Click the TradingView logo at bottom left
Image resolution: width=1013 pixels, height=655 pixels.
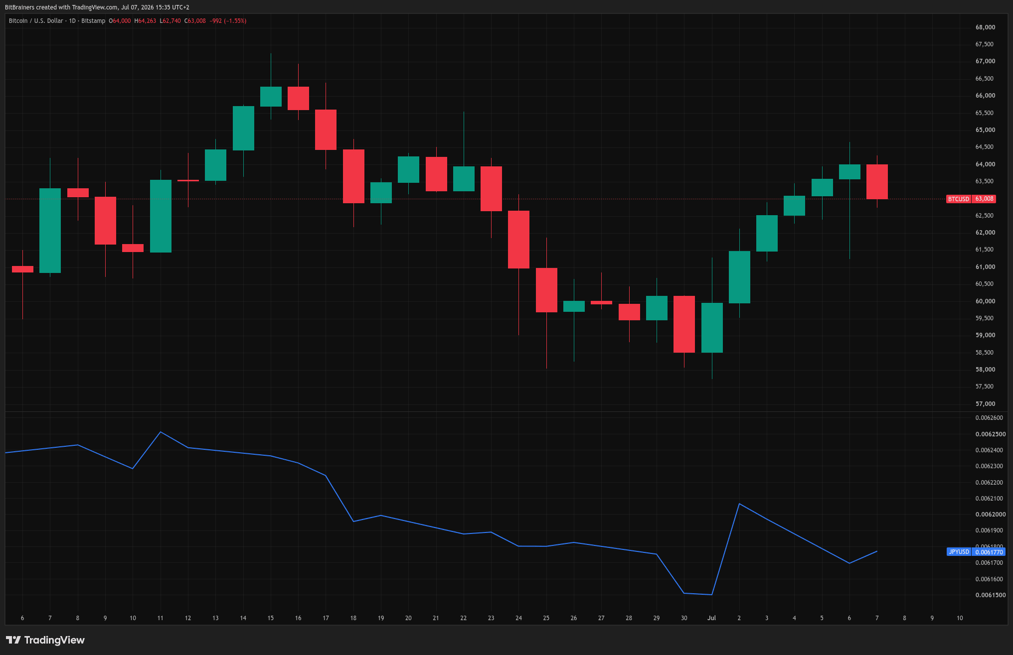coord(45,640)
